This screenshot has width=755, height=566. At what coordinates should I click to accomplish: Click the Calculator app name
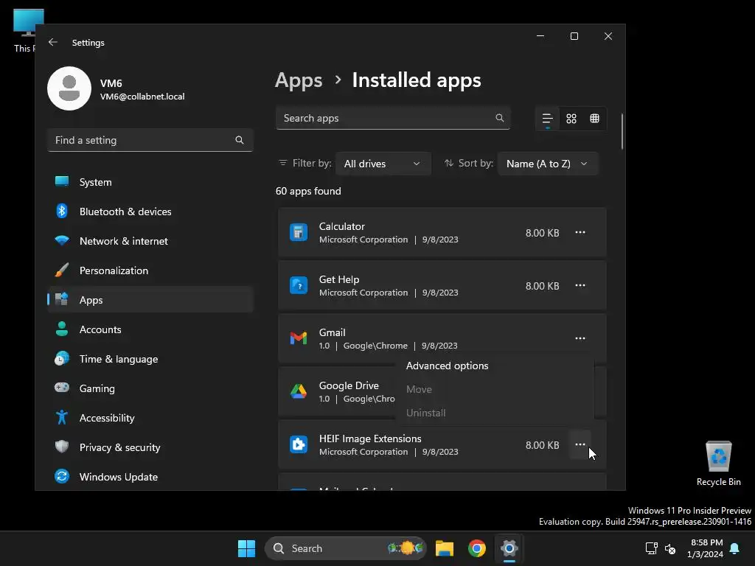(341, 226)
